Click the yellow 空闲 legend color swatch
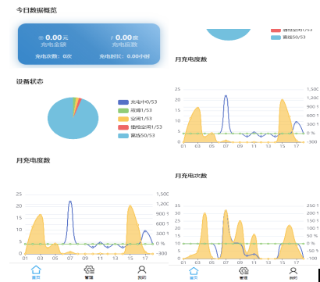 click(x=123, y=119)
